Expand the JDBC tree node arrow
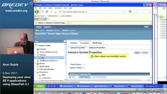Image resolution: width=167 pixels, height=94 pixels. [38, 75]
